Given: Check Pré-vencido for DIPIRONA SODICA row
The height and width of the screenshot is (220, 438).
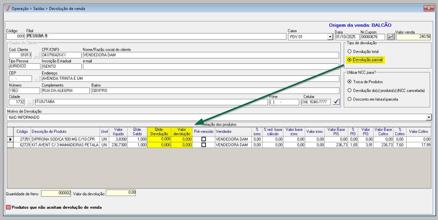Looking at the screenshot, I should point(204,139).
